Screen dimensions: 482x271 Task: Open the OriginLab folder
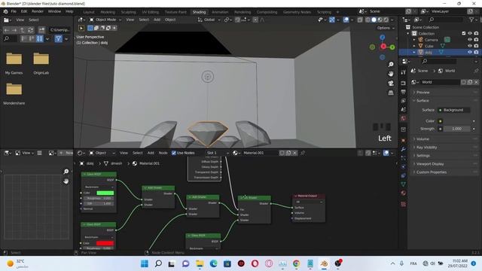tap(41, 63)
